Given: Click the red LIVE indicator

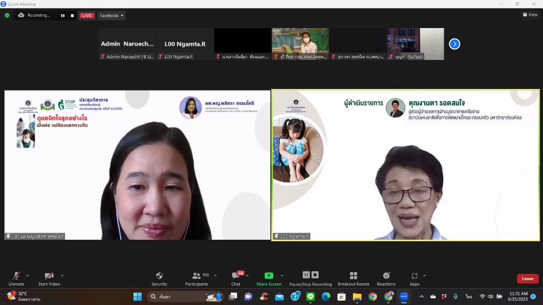Looking at the screenshot, I should [86, 15].
